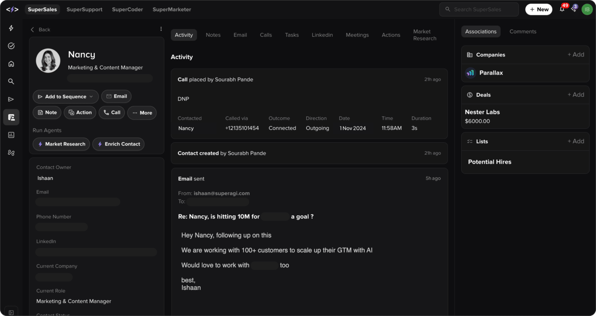This screenshot has height=316, width=596.
Task: Click the Search SuperSales field
Action: (479, 9)
